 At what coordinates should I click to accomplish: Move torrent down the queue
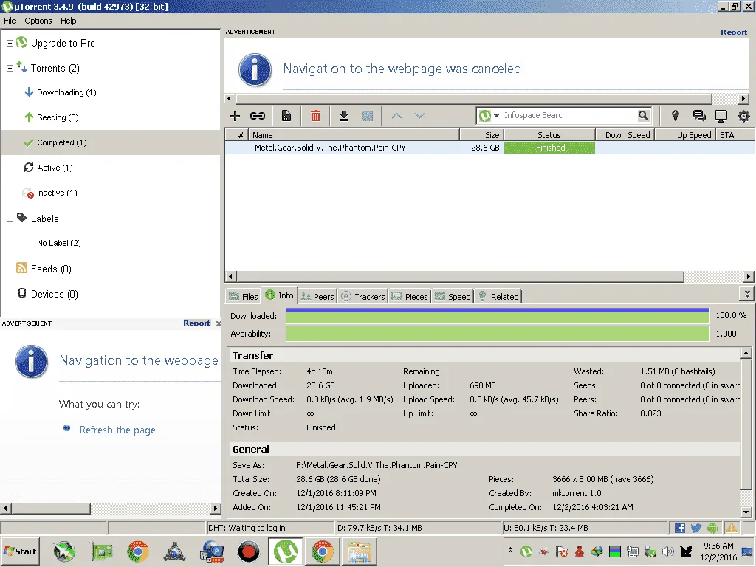(419, 116)
